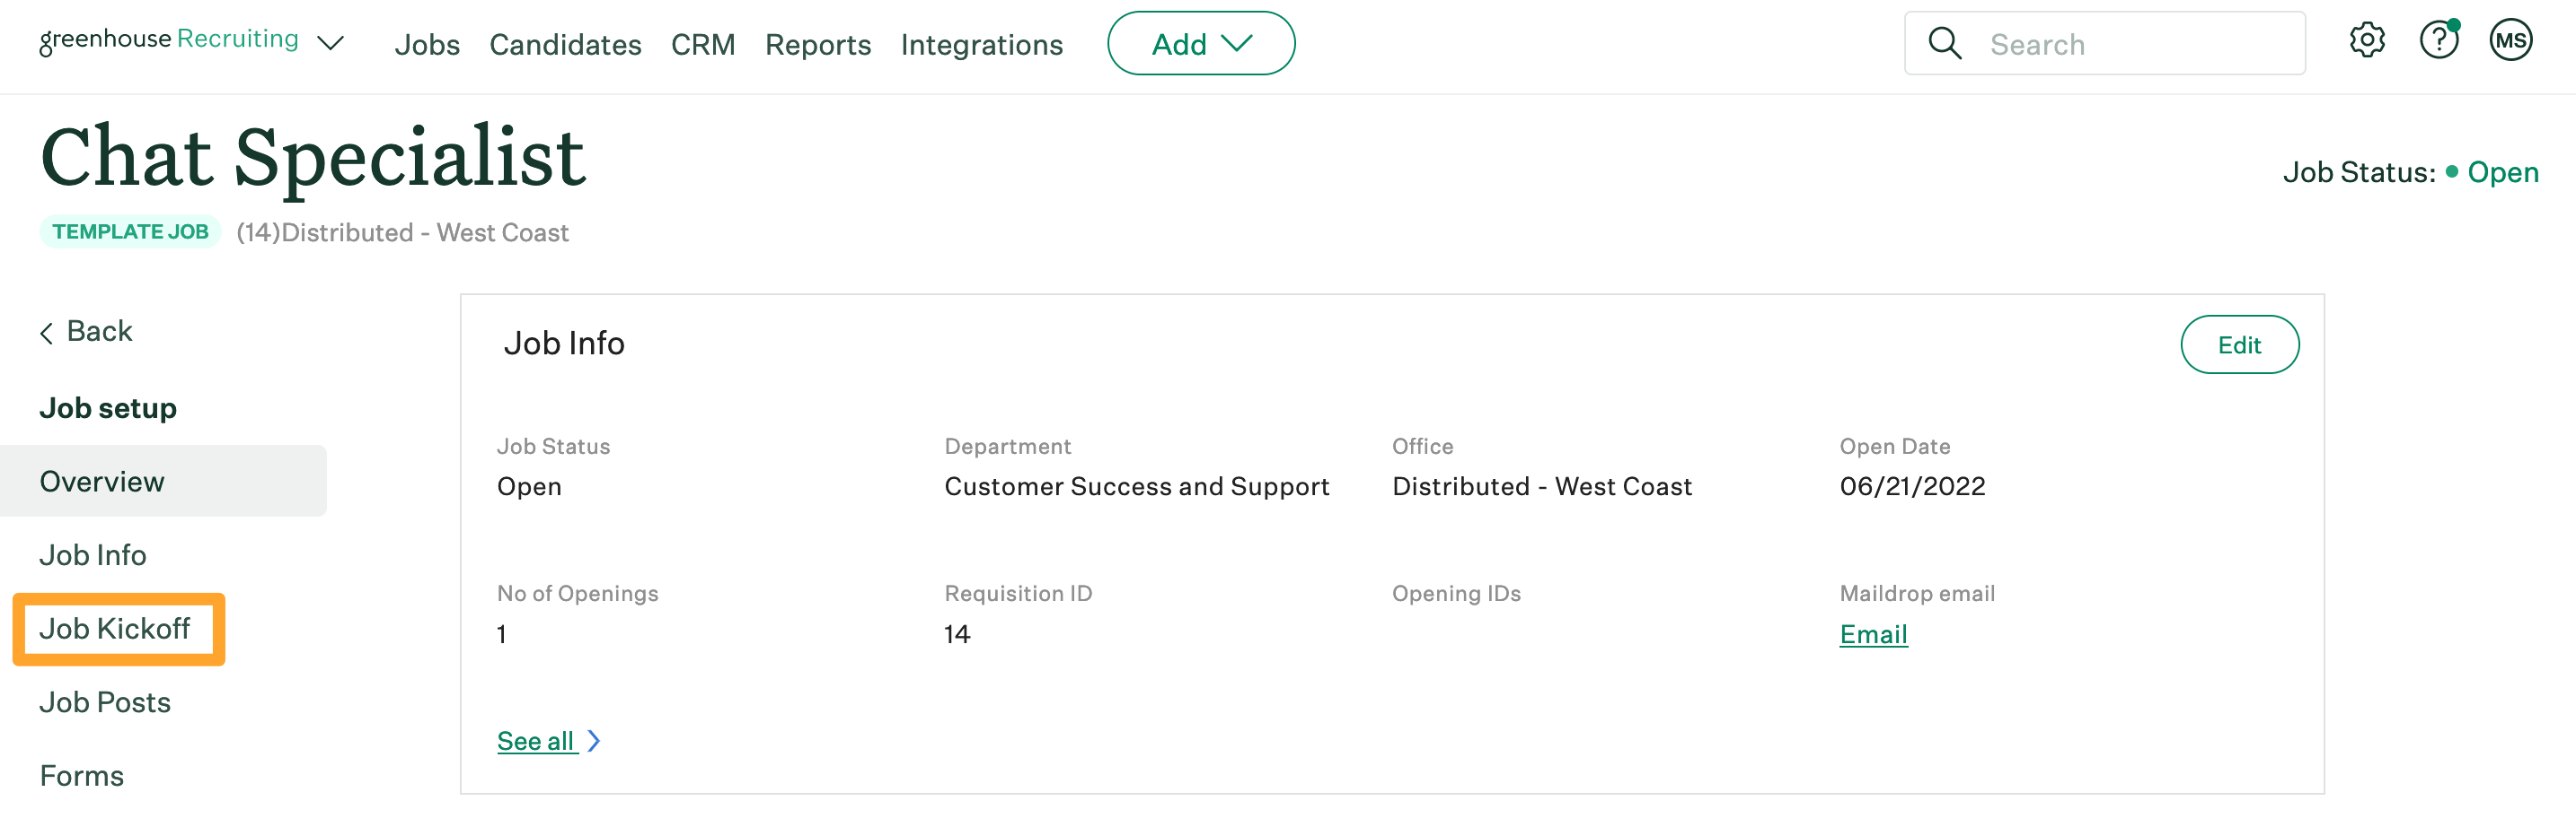Navigate to Job Posts in sidebar
Viewport: 2576px width, 827px height.
(x=104, y=702)
